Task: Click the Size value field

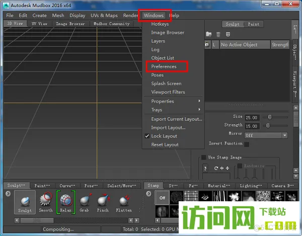Action: [252, 118]
